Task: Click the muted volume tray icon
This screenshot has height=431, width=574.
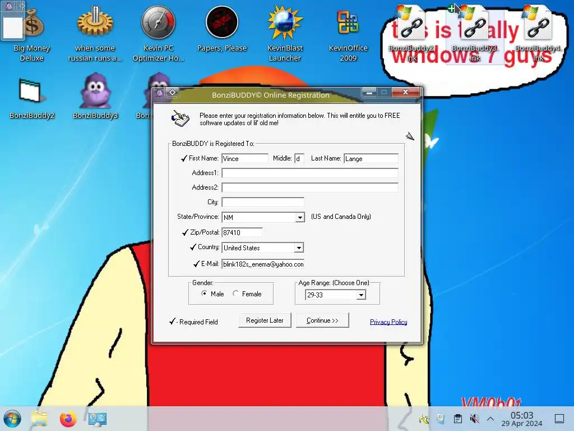Action: pos(474,419)
